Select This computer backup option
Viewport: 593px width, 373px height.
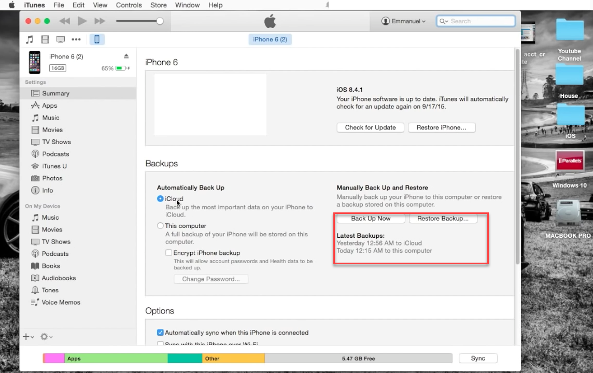coord(160,226)
